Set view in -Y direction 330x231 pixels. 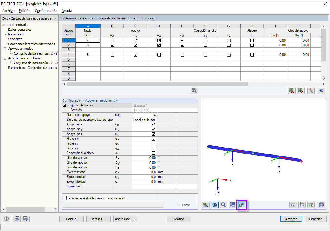302,205
